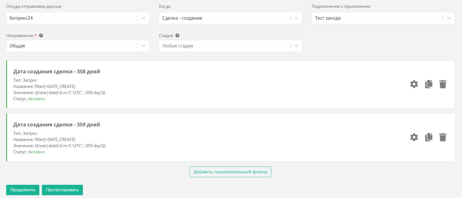Expand the Общая direction dropdown arrow
Image resolution: width=462 pixels, height=198 pixels.
(143, 46)
